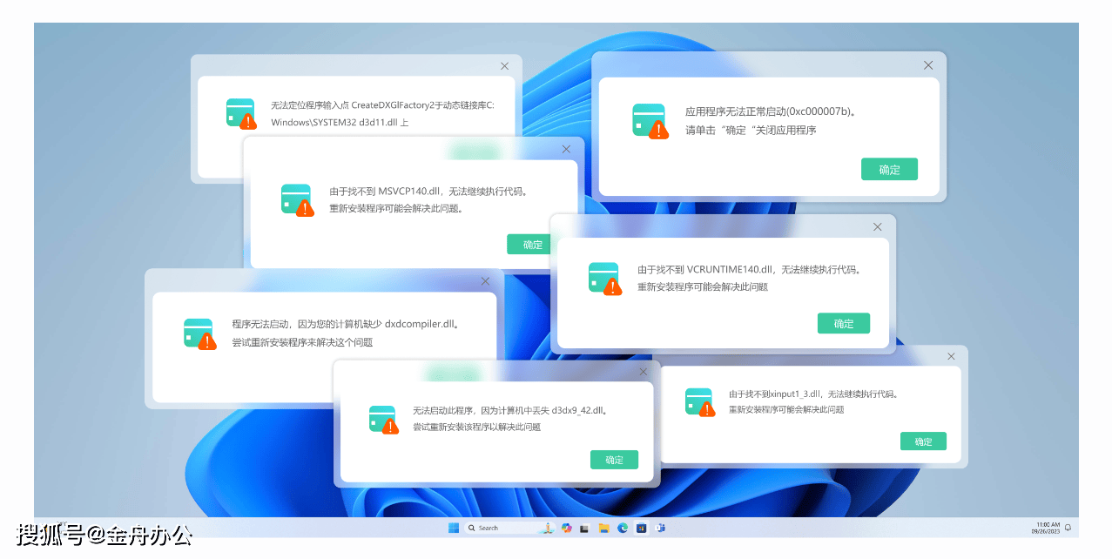Screen dimensions: 1112x559
Task: Open Task View on the taskbar
Action: coord(584,528)
